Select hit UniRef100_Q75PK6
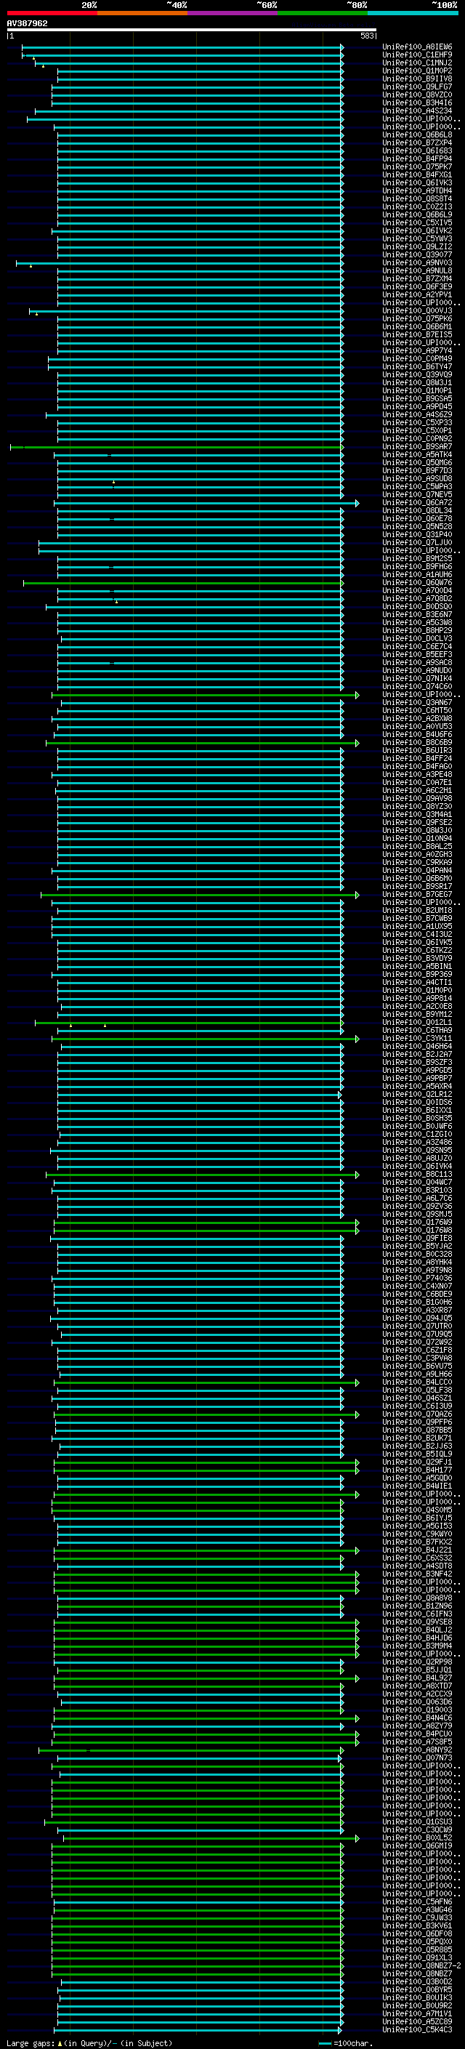465x2049 pixels. (417, 319)
